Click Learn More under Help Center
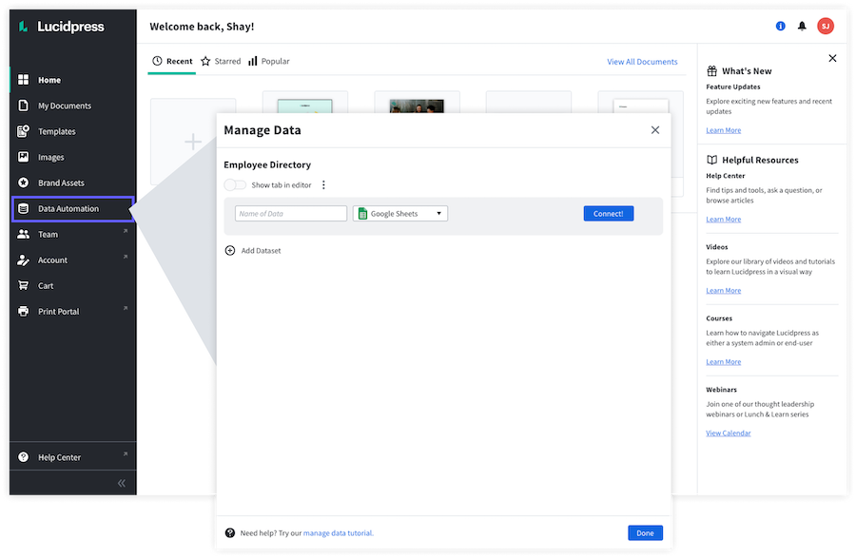856x558 pixels. pos(724,220)
